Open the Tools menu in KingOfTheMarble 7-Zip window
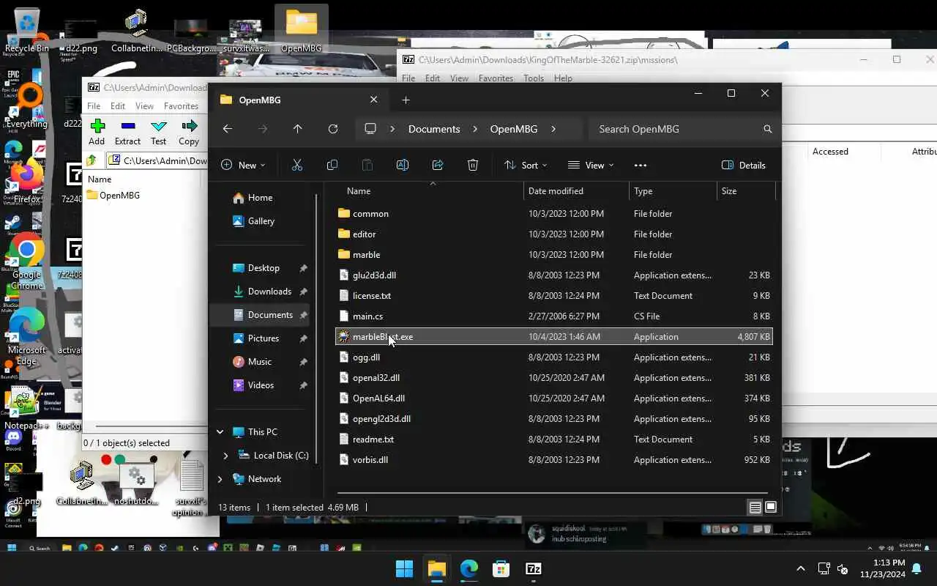The height and width of the screenshot is (586, 937). pyautogui.click(x=534, y=78)
